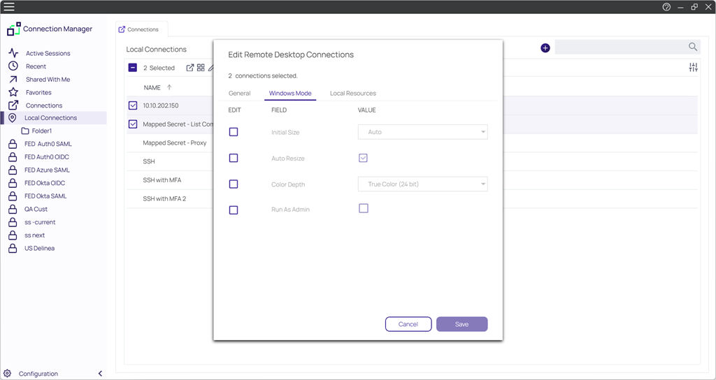Open the Color Depth dropdown
716x380 pixels.
pyautogui.click(x=422, y=184)
